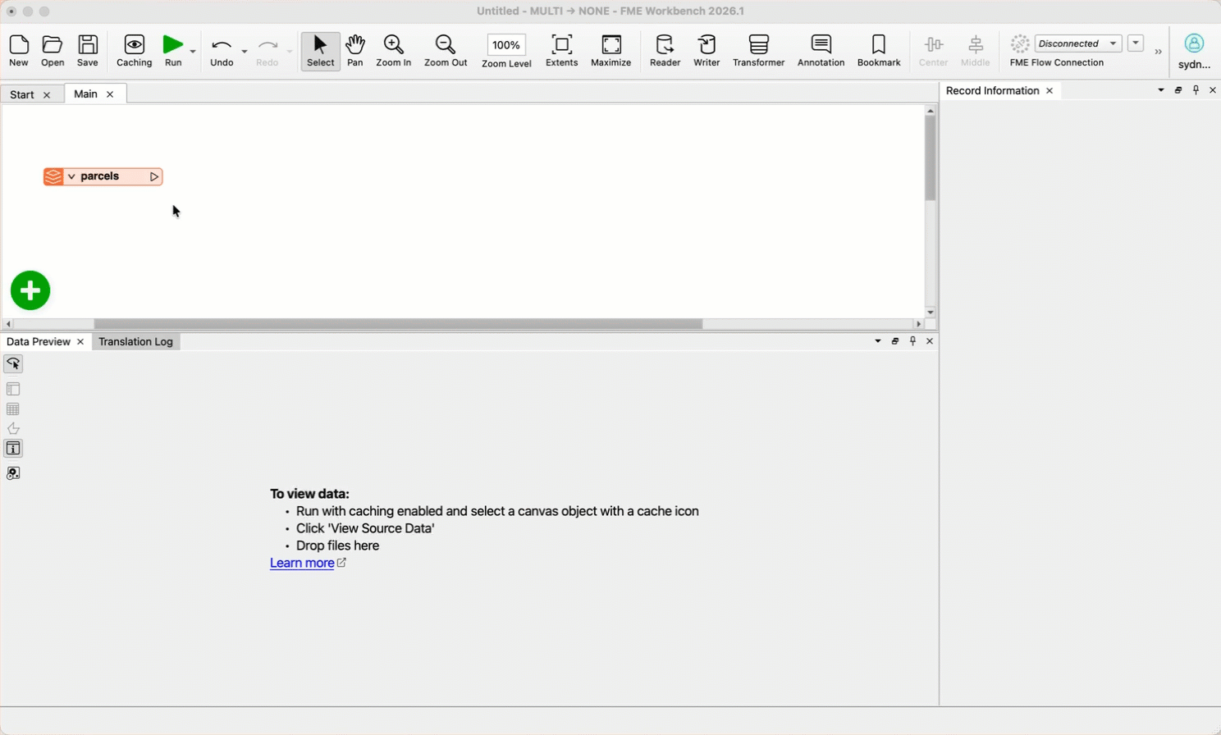This screenshot has width=1221, height=735.
Task: Add a Transformer to the canvas
Action: (759, 51)
